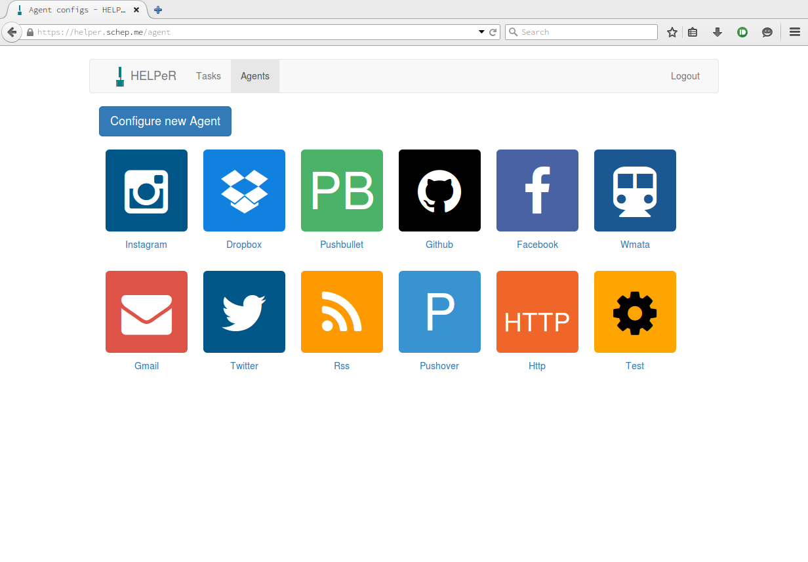Follow the Test text link
Screen dimensions: 808x562
click(635, 366)
